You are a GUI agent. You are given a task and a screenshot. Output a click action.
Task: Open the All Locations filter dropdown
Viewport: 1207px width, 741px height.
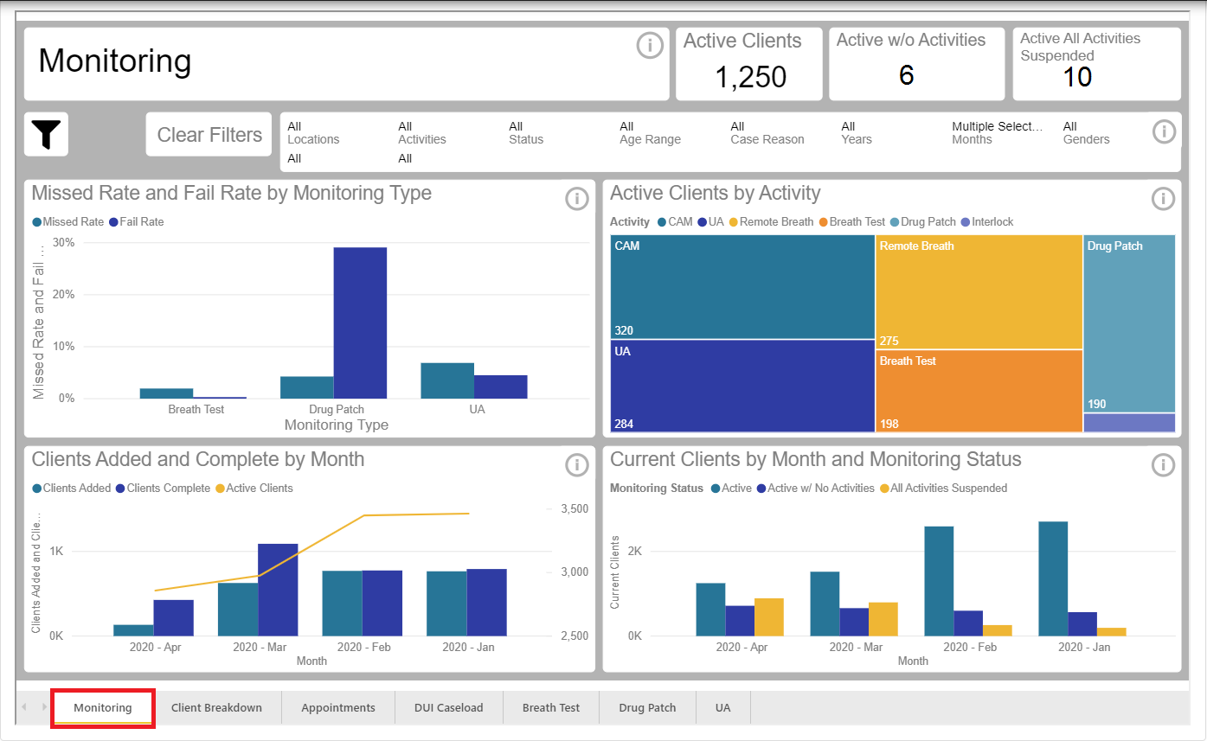pos(313,132)
